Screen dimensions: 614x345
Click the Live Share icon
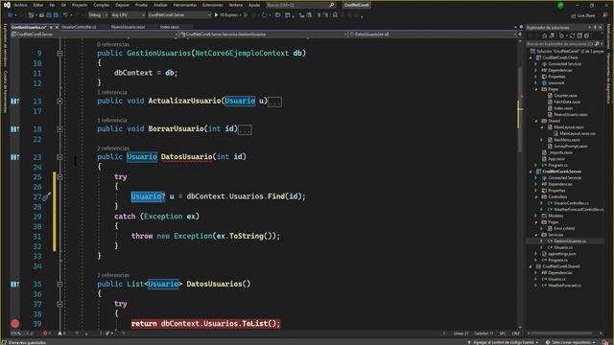(574, 15)
